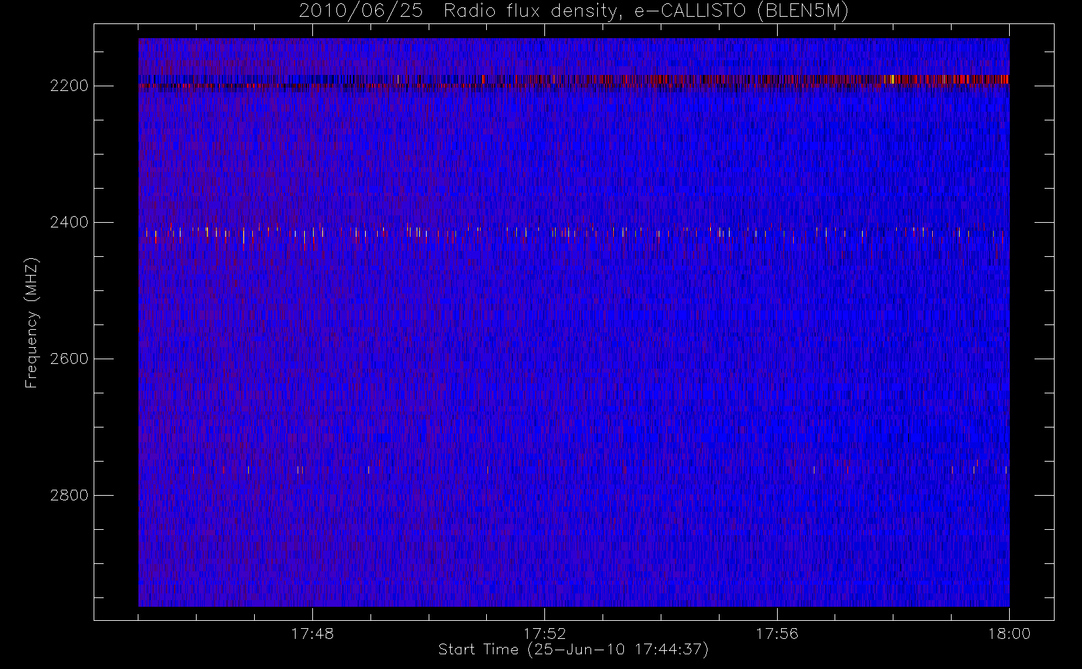Screen dimensions: 1082x669
Task: Click the 18:00 time tick label
Action: (x=1009, y=634)
